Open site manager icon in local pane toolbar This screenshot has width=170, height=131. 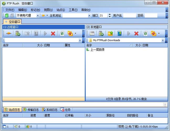[101, 33]
